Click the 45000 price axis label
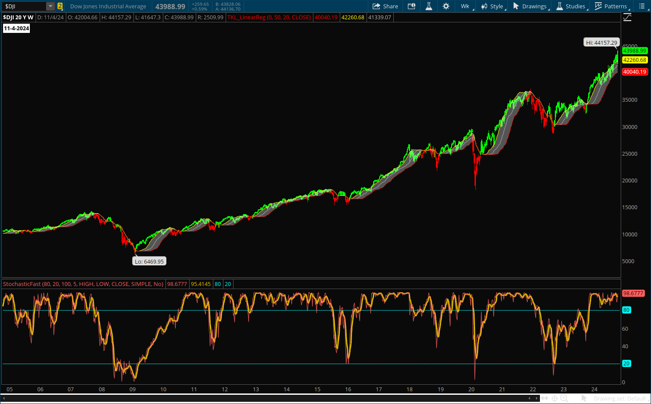Screen dimensions: 651x404 pos(629,46)
